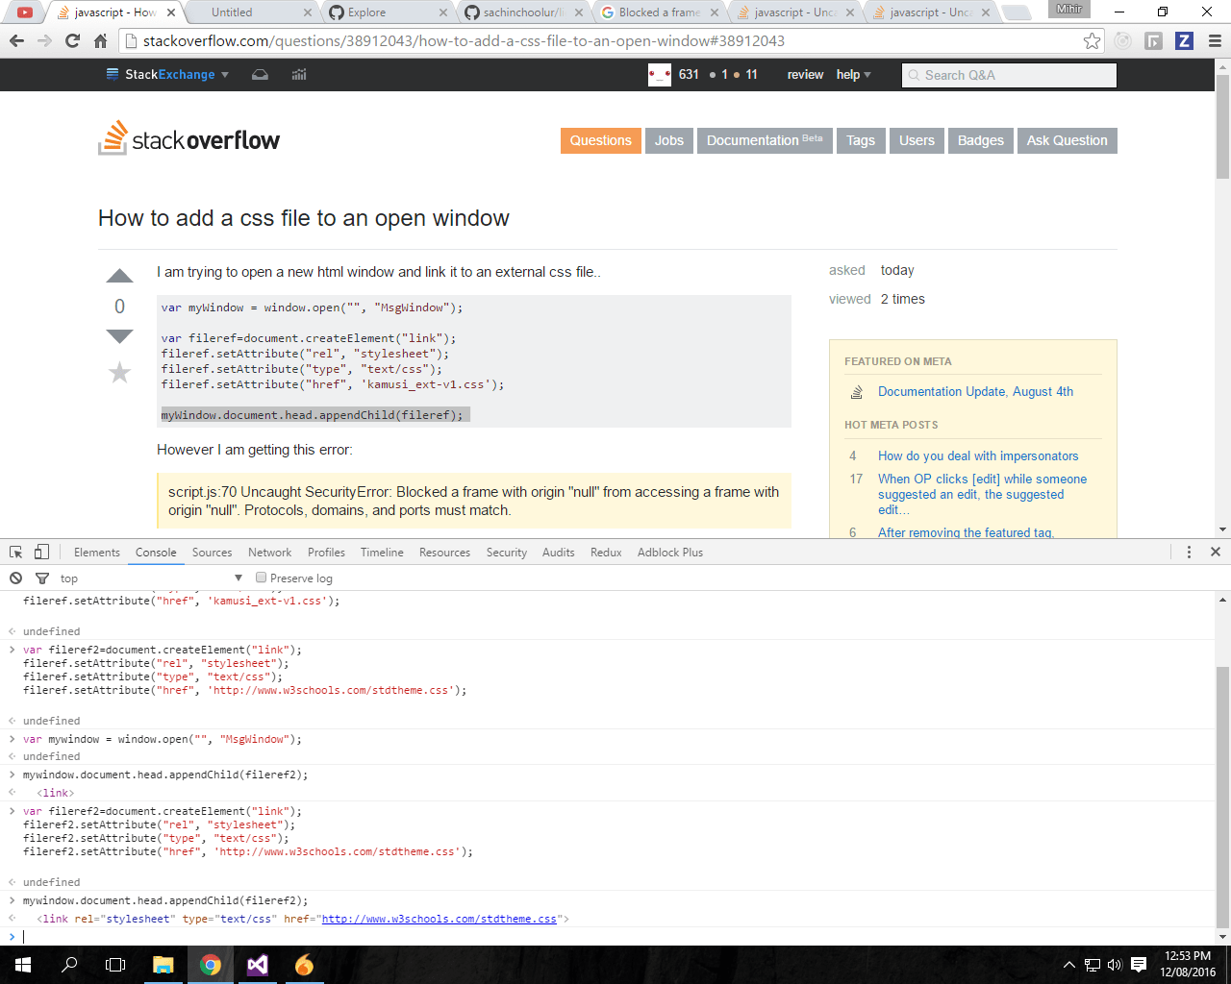This screenshot has width=1231, height=984.
Task: Open Windows Start menu
Action: pyautogui.click(x=23, y=965)
